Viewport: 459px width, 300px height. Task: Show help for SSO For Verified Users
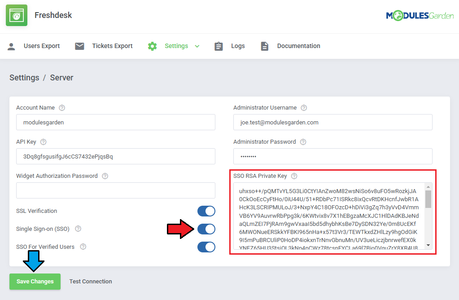pyautogui.click(x=83, y=247)
